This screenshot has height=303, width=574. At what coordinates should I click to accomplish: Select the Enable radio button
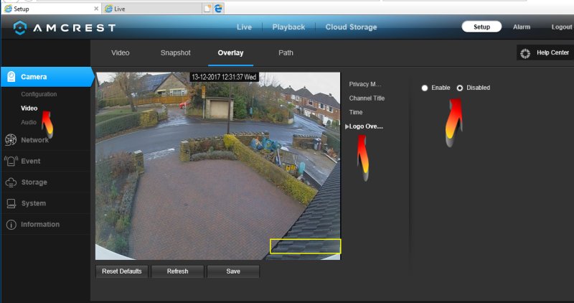pyautogui.click(x=425, y=88)
